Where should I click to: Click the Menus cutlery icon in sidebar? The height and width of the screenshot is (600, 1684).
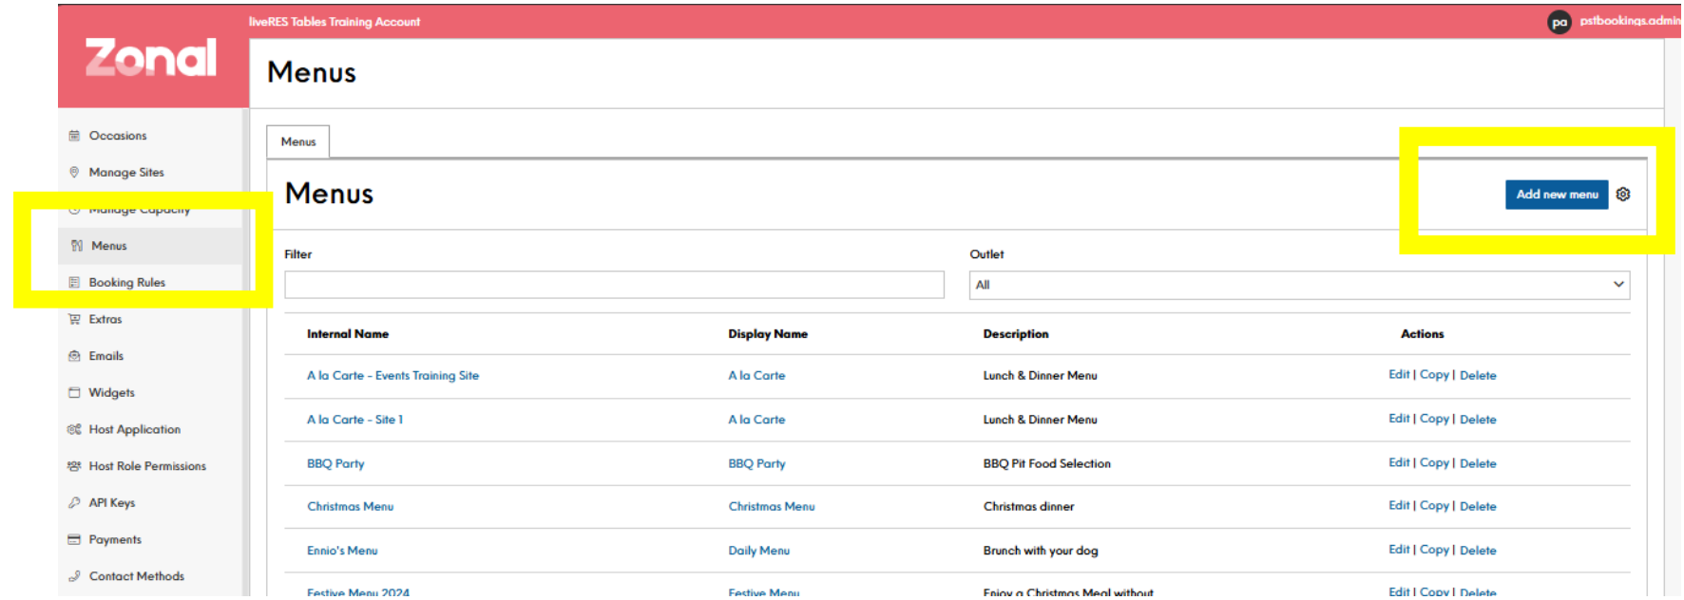pos(77,246)
